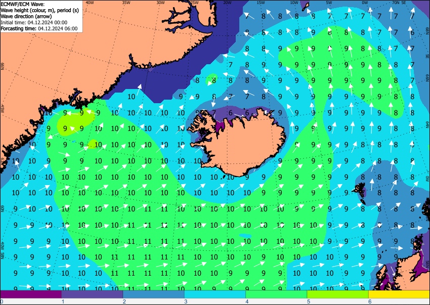The image size is (430, 305).
Task: Click the "6" label under the colour scale
Action: [370, 301]
